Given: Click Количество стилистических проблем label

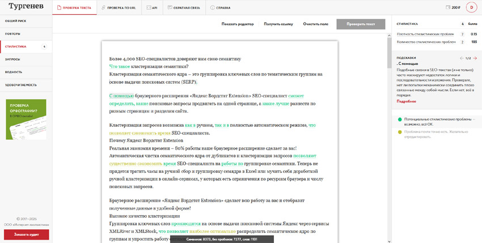Looking at the screenshot, I should click(x=426, y=42).
